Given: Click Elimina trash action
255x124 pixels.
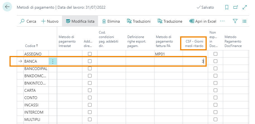Looking at the screenshot, I should click(111, 21).
